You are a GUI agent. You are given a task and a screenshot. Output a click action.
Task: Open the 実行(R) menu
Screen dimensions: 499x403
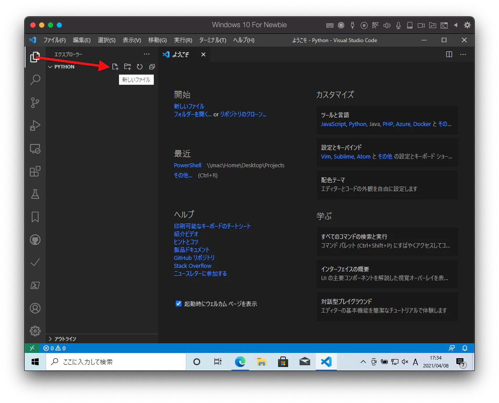tap(183, 40)
